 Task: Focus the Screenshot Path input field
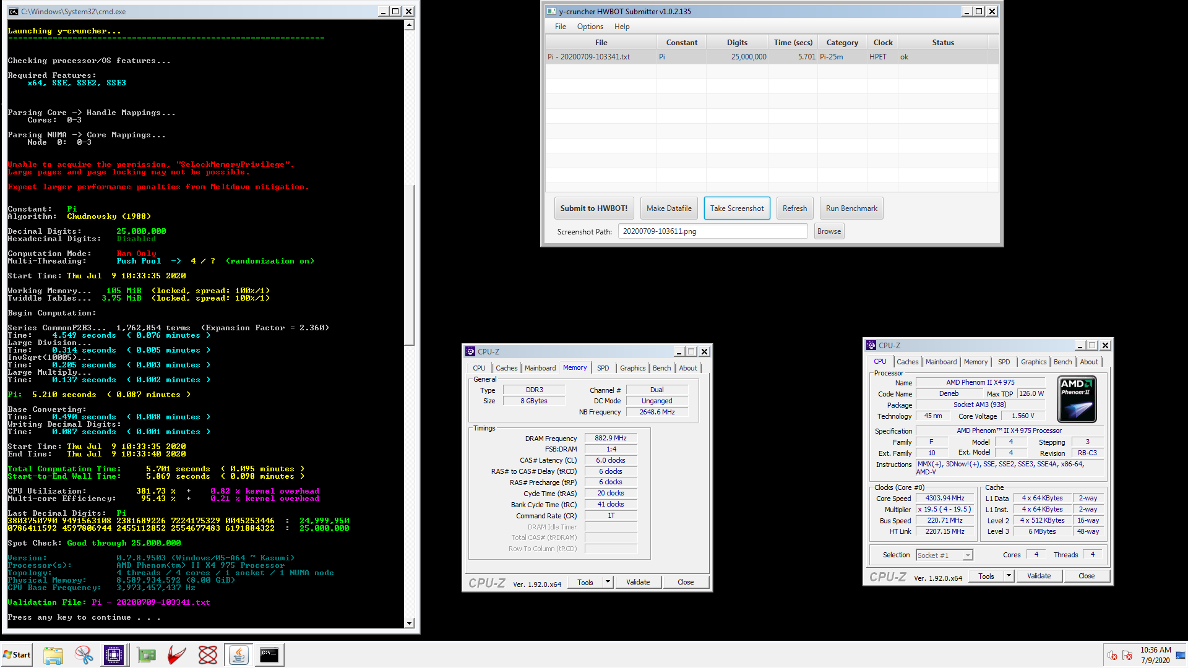coord(713,231)
